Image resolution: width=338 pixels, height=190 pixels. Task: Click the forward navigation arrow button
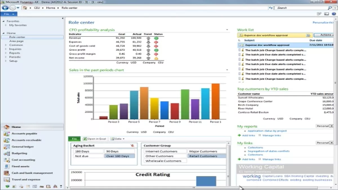(12, 8)
